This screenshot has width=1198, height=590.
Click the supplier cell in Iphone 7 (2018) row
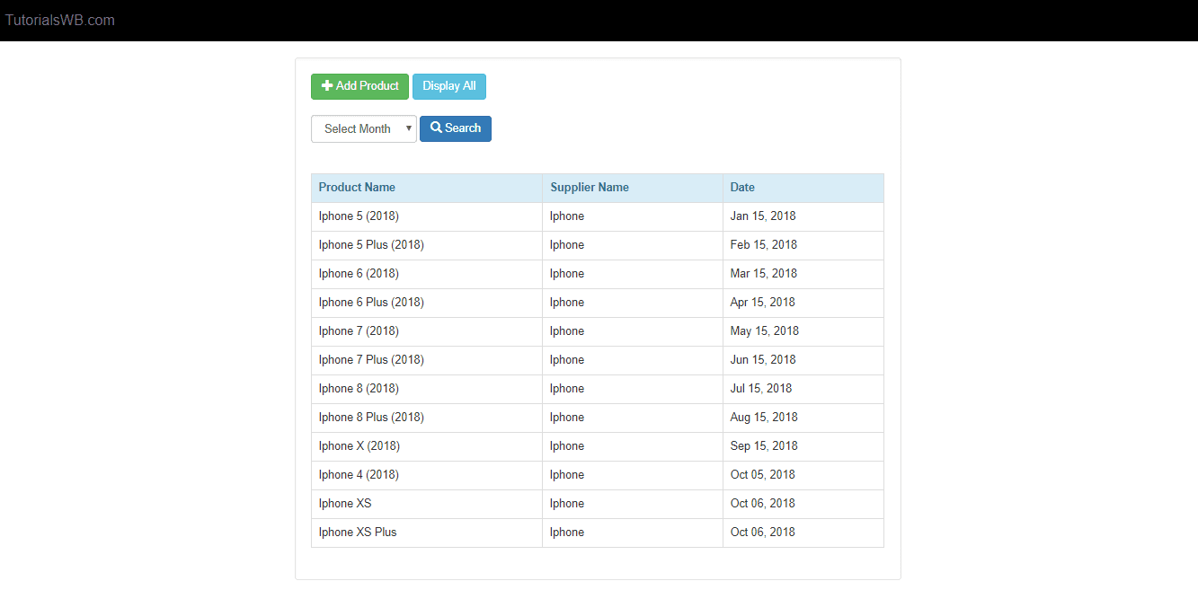633,331
